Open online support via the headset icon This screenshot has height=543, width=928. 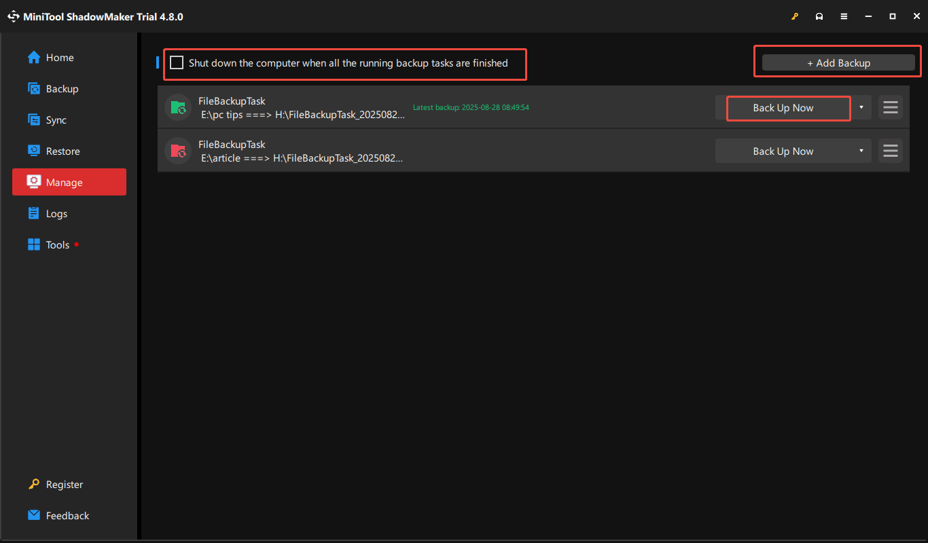pyautogui.click(x=819, y=16)
